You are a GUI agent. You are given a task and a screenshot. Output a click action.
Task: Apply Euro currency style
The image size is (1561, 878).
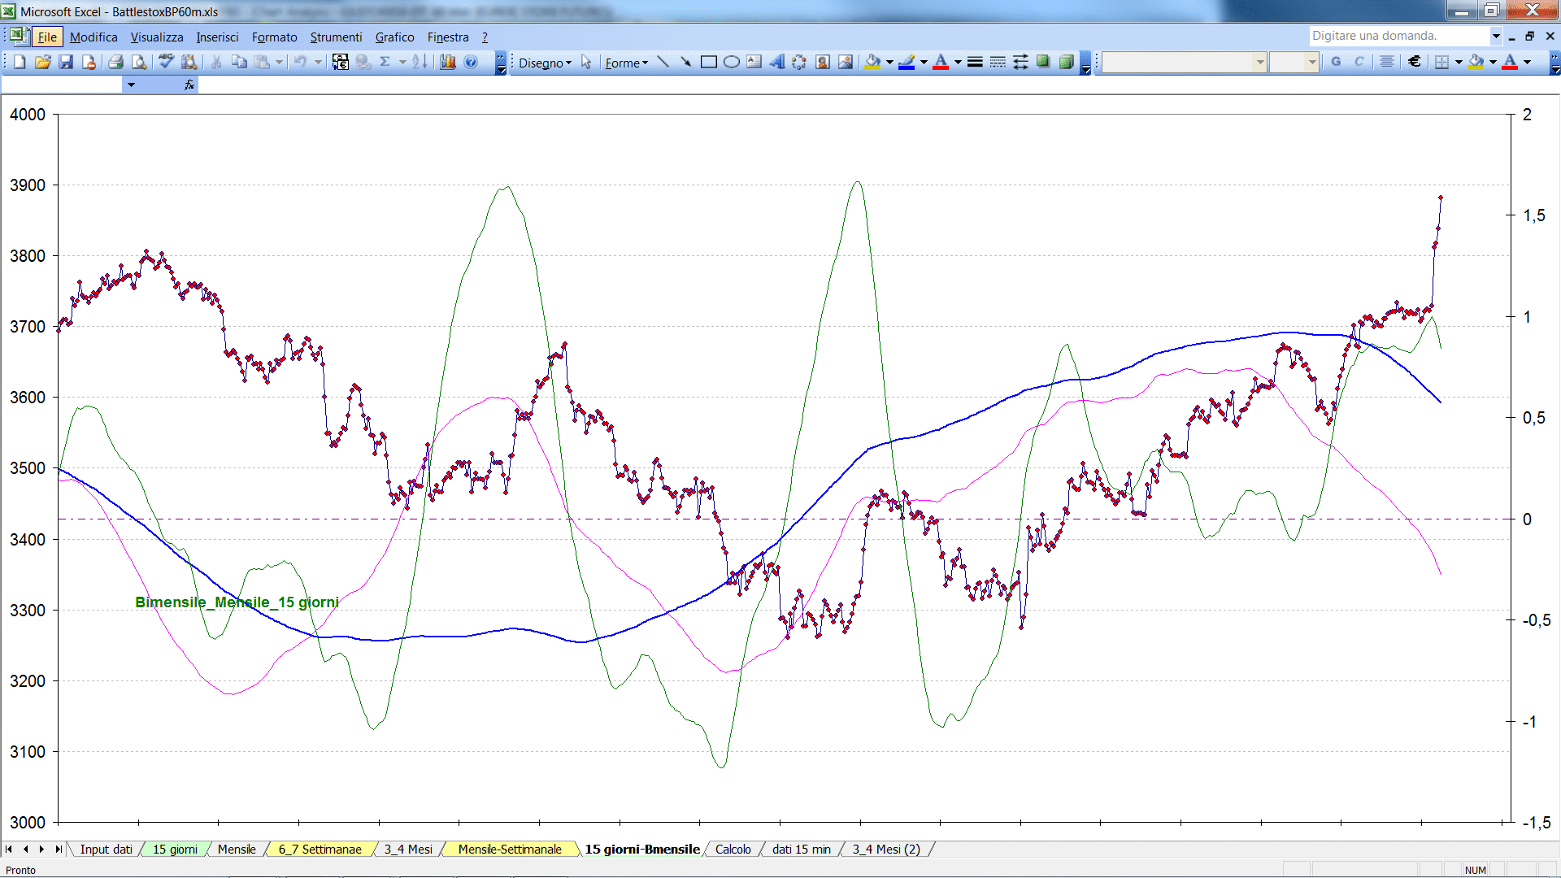pos(1415,62)
